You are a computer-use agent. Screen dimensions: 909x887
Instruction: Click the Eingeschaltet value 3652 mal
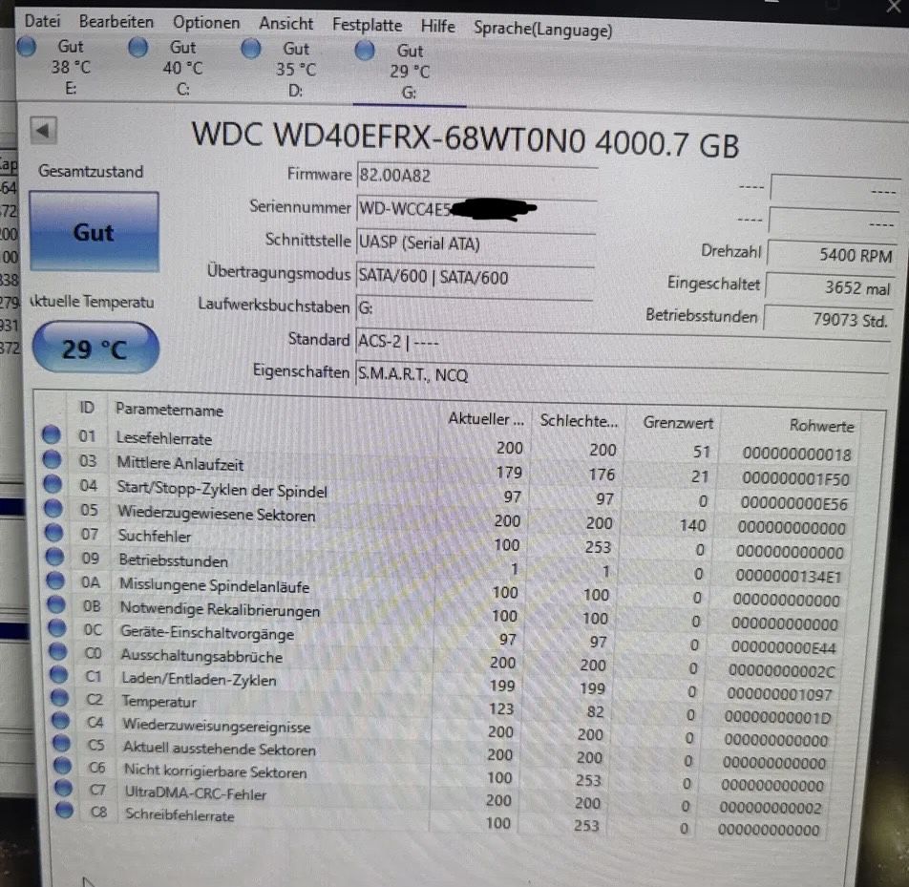pos(829,287)
